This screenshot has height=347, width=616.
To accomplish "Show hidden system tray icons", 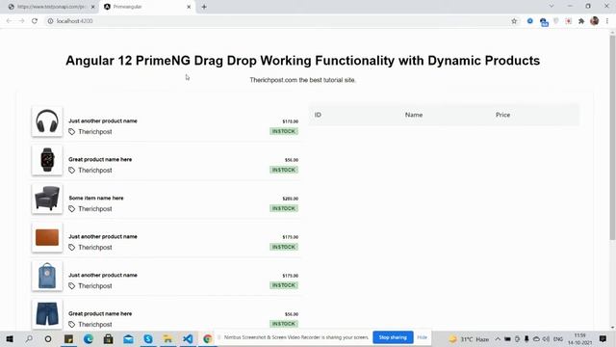I will (x=498, y=339).
